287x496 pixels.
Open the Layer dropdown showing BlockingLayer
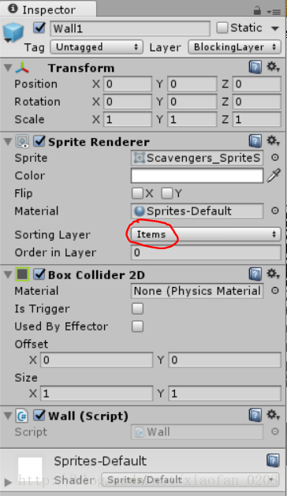[x=234, y=47]
